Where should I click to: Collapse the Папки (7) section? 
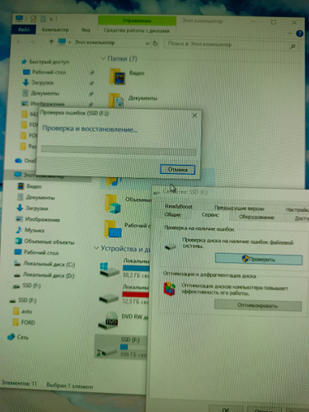point(103,59)
